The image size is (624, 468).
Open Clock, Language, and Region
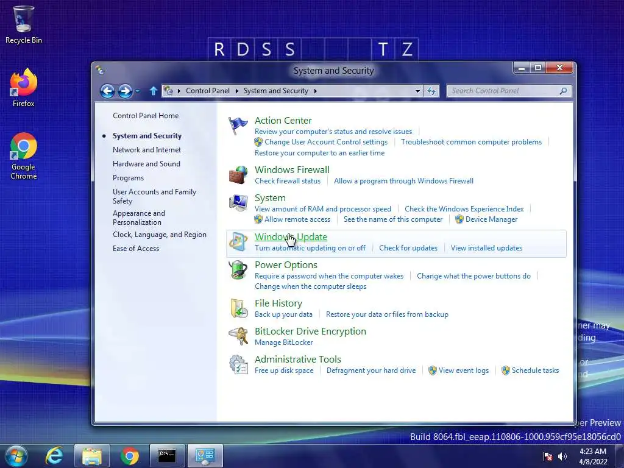pos(160,235)
